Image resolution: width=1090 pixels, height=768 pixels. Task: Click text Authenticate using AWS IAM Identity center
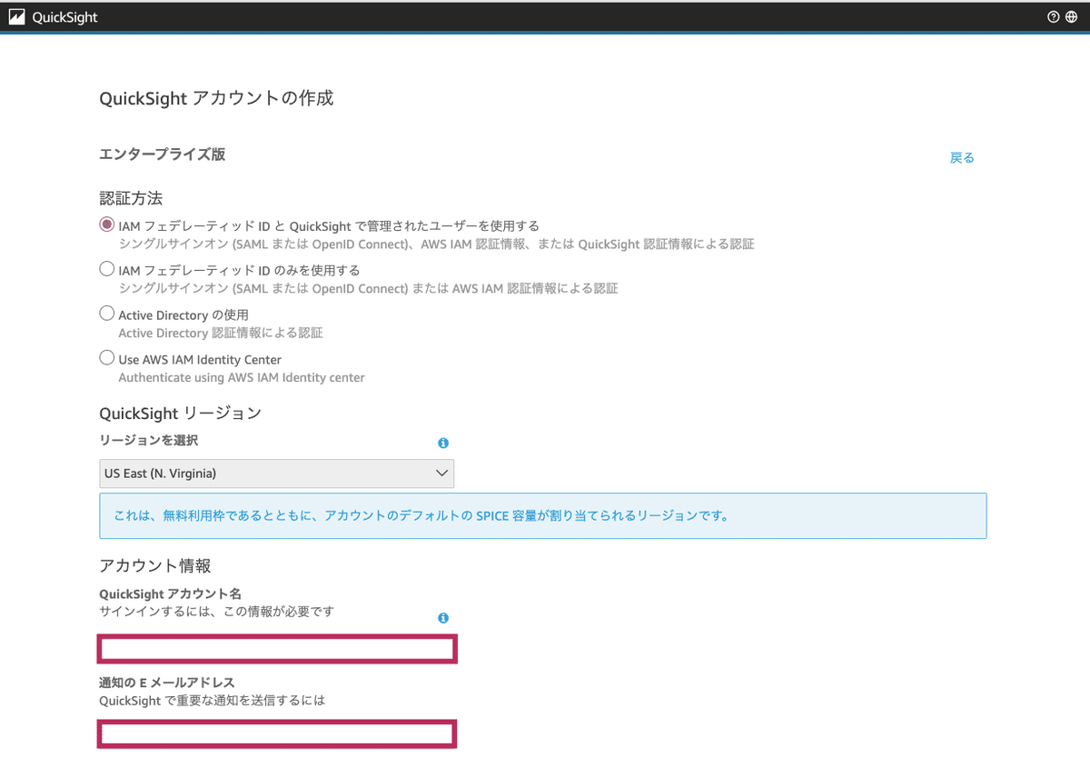click(242, 377)
